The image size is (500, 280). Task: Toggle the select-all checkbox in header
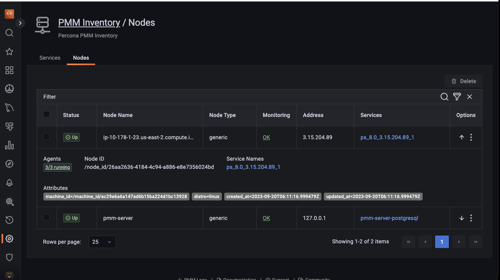[46, 115]
